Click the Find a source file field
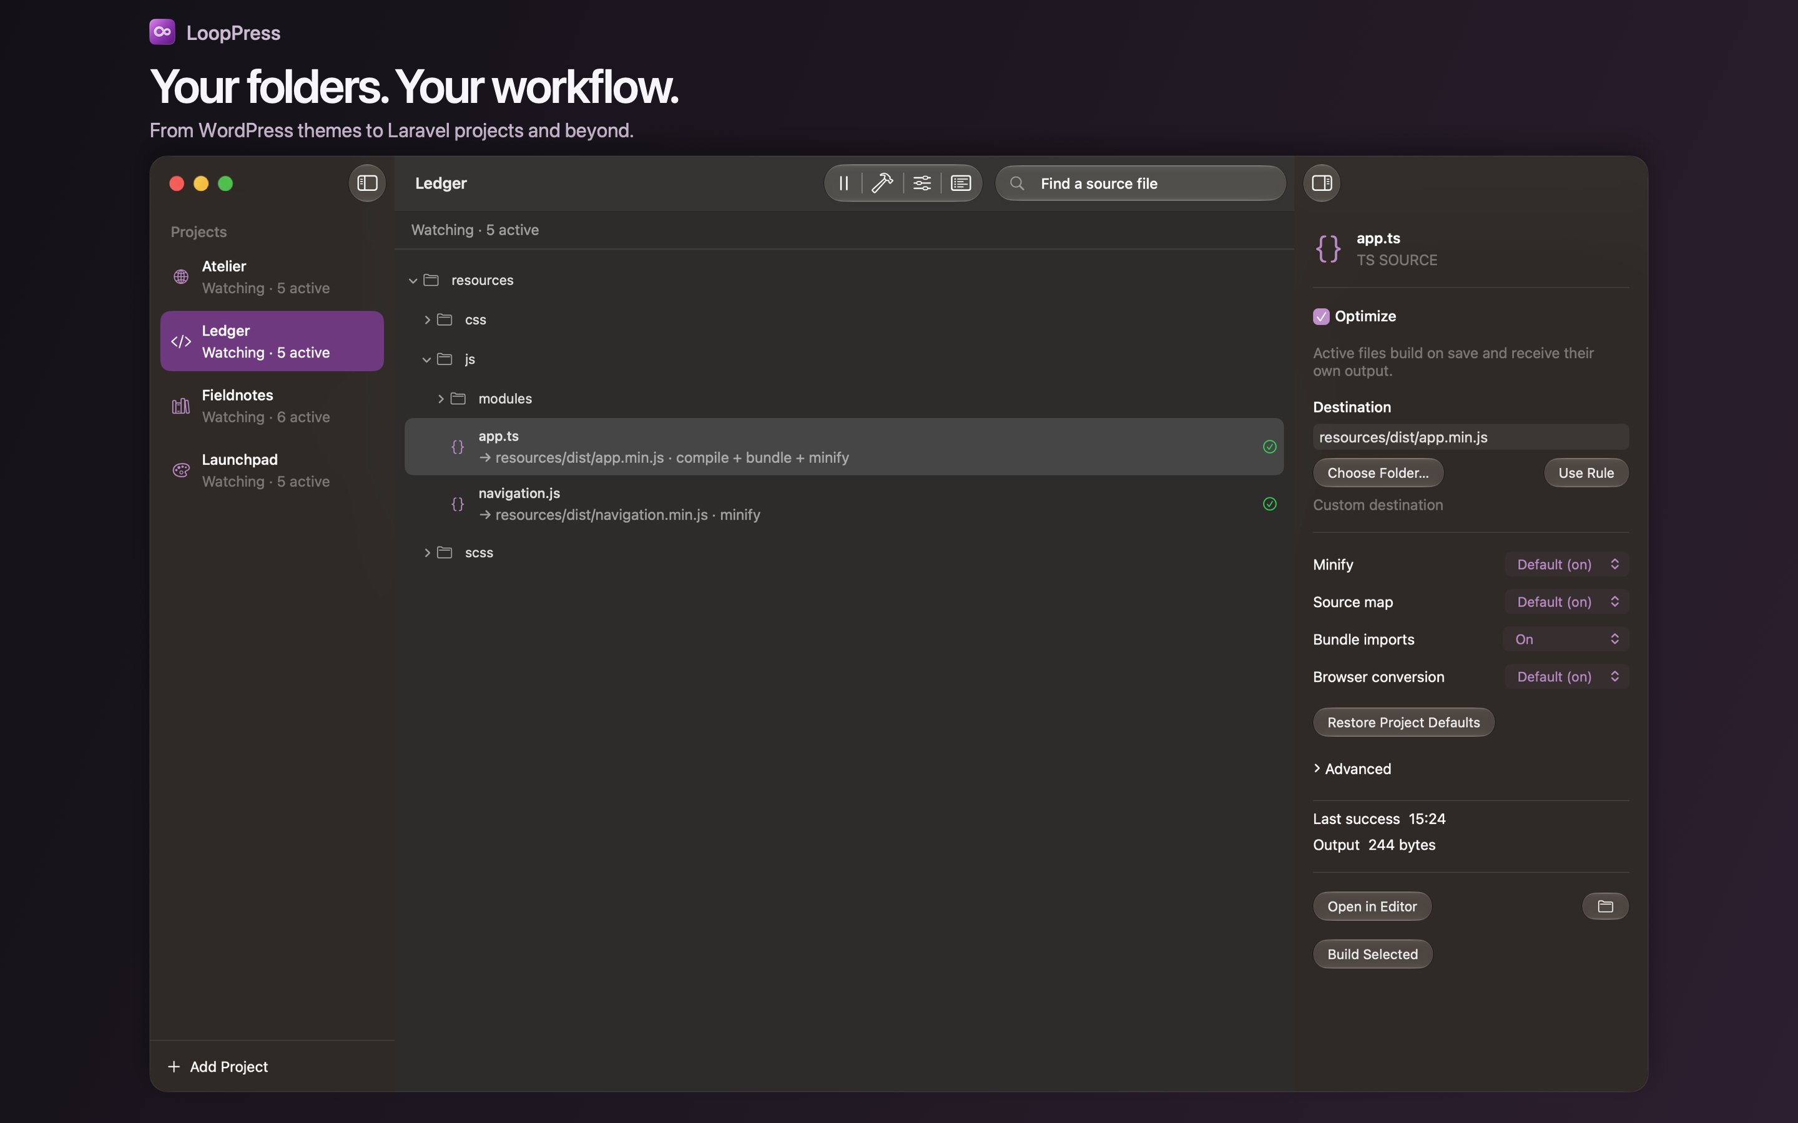1798x1123 pixels. coord(1141,183)
